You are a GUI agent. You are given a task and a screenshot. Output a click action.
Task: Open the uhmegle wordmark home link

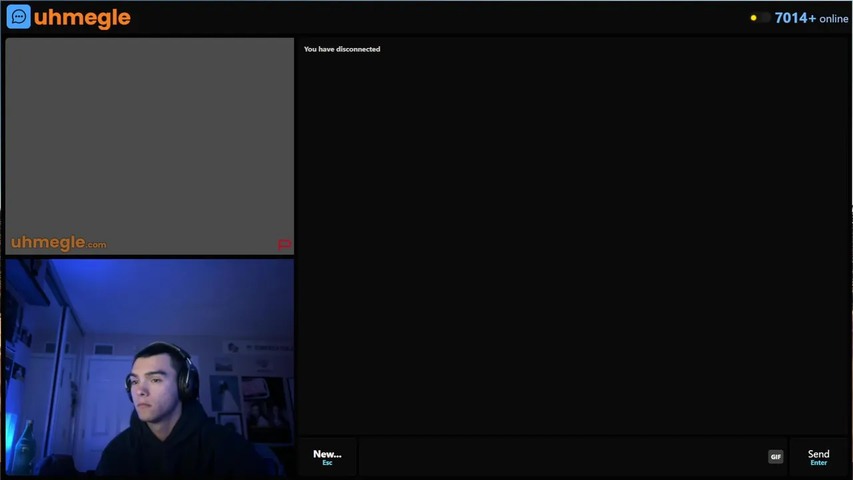coord(82,17)
